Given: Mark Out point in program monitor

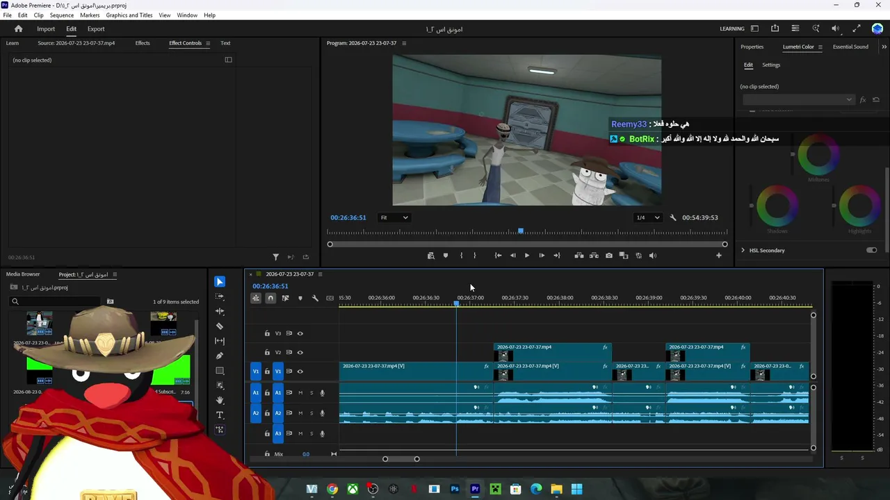Looking at the screenshot, I should pyautogui.click(x=475, y=256).
